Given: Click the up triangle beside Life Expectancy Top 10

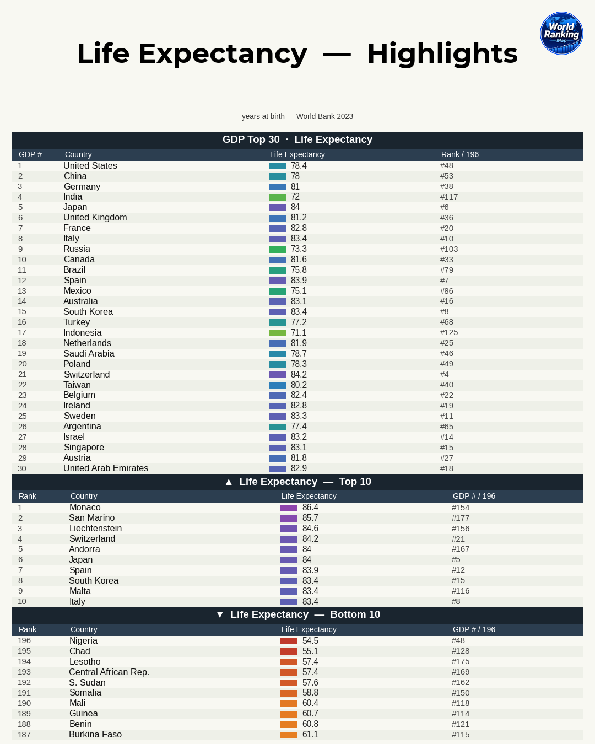Looking at the screenshot, I should point(229,482).
